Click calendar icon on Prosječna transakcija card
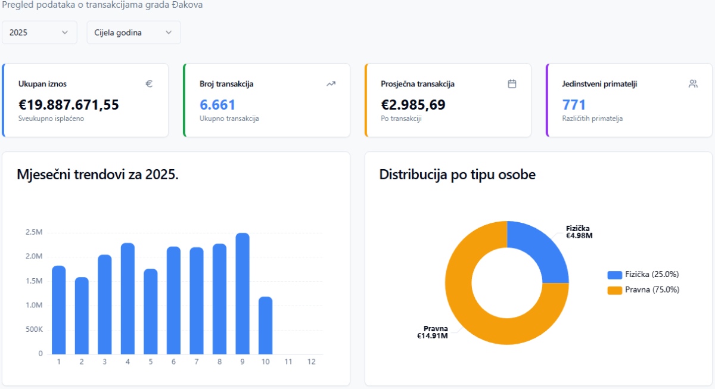The width and height of the screenshot is (715, 389). 512,84
